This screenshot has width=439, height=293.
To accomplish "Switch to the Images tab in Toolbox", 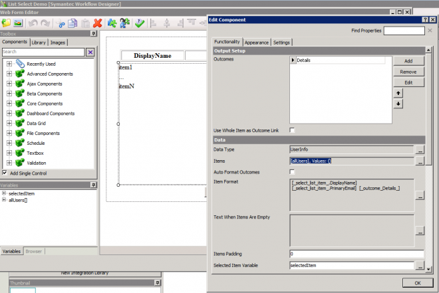I will tap(58, 43).
